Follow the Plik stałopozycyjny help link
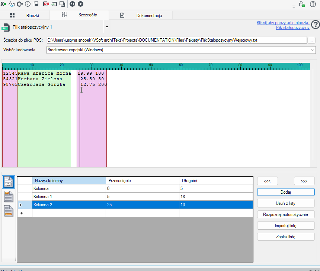Viewport: 320px width, 271px height. tap(293, 28)
